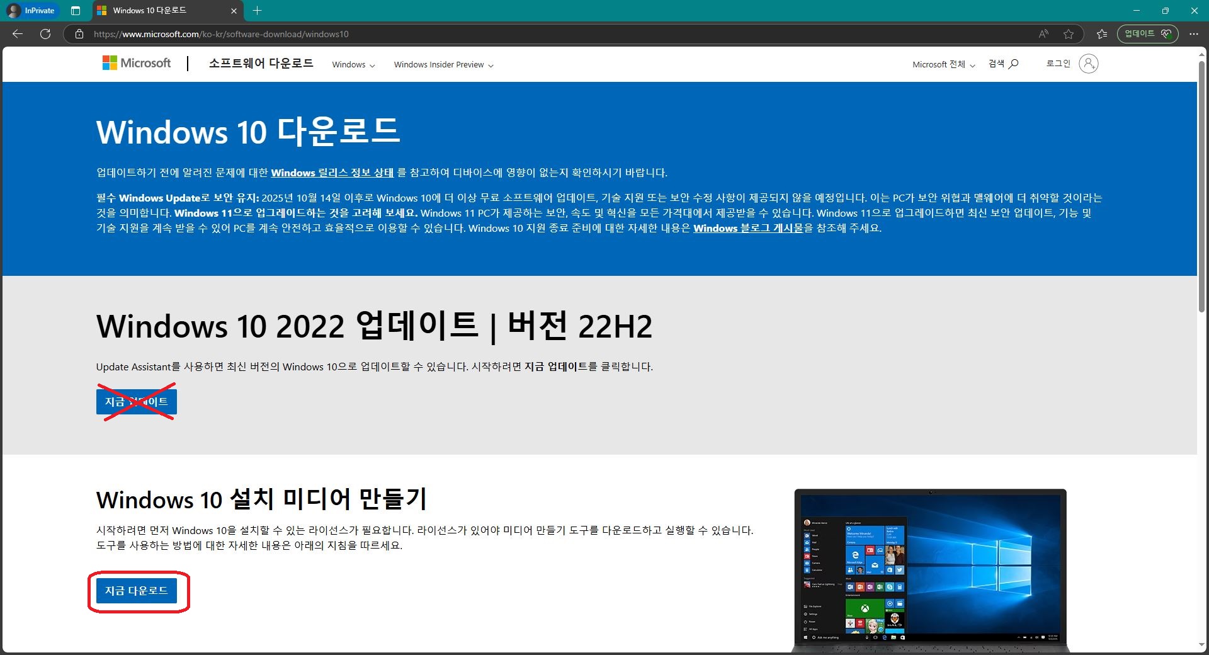Click scrollbar down arrow
This screenshot has width=1209, height=655.
coord(1201,646)
